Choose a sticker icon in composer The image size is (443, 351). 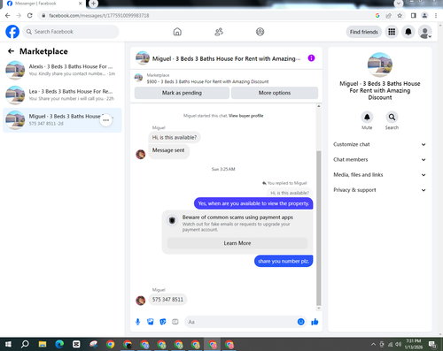(163, 322)
